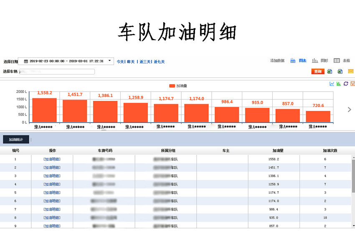The image size is (355, 251).
Task: Click the orange save-chart icon
Action: (x=353, y=84)
